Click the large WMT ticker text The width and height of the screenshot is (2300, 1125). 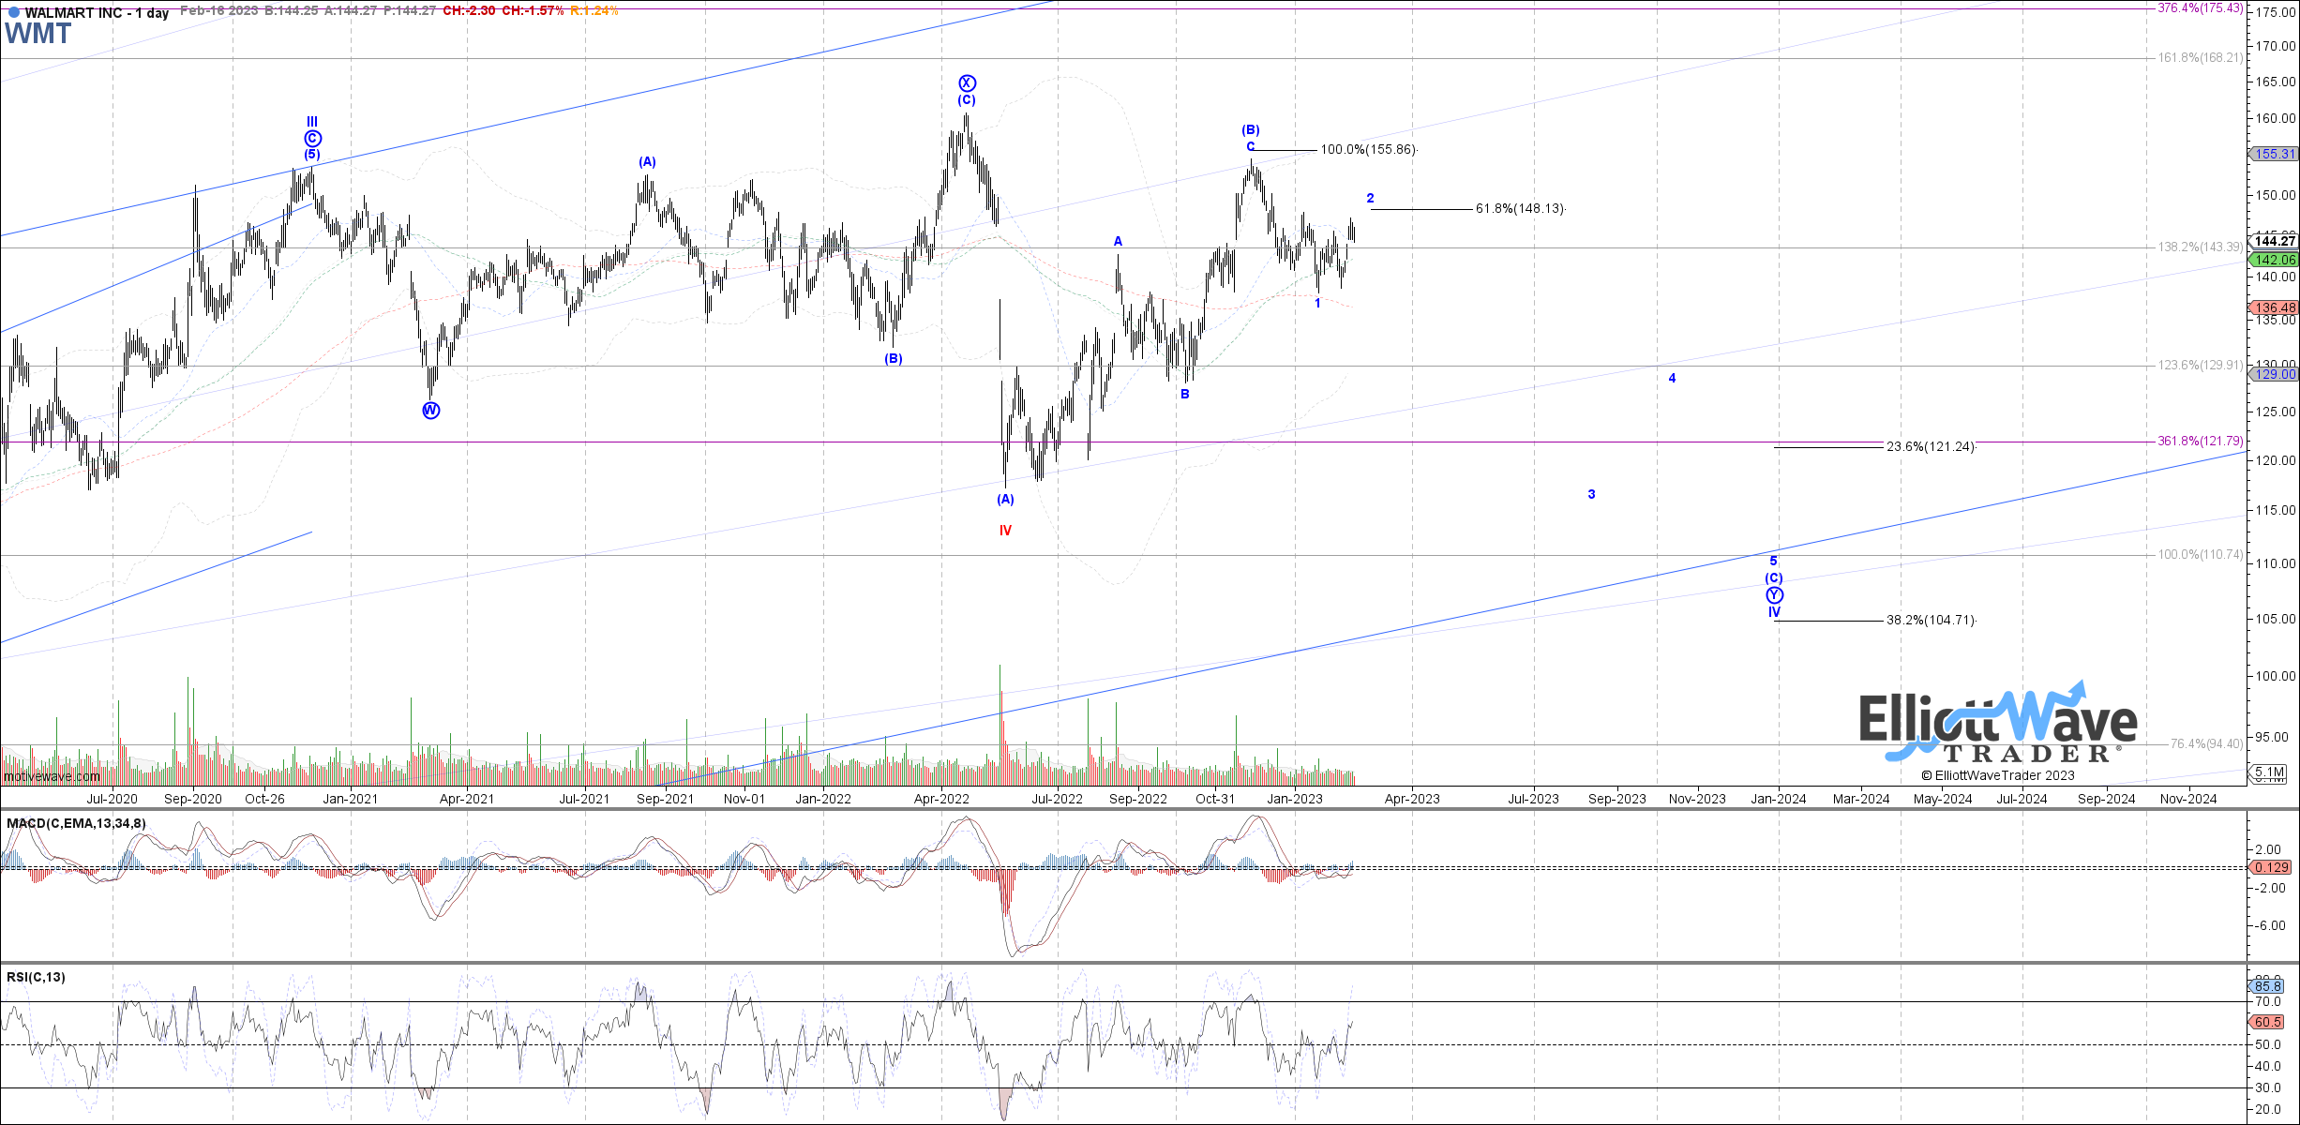[38, 35]
